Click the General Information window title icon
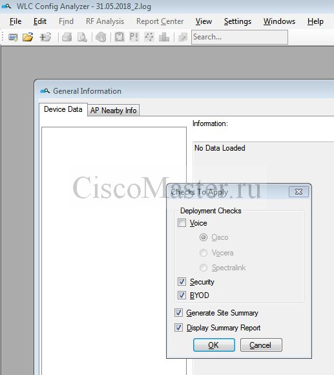 click(45, 91)
